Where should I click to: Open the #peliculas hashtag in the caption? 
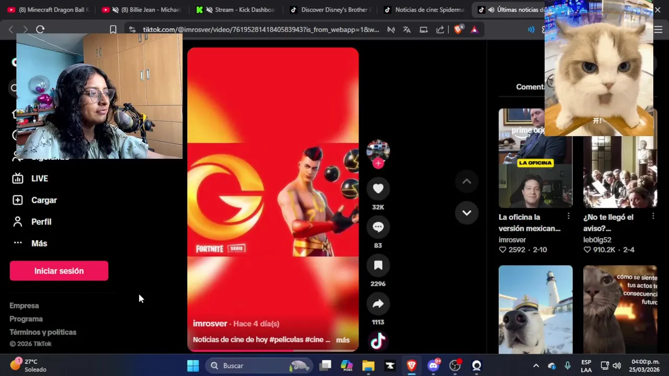click(x=286, y=340)
